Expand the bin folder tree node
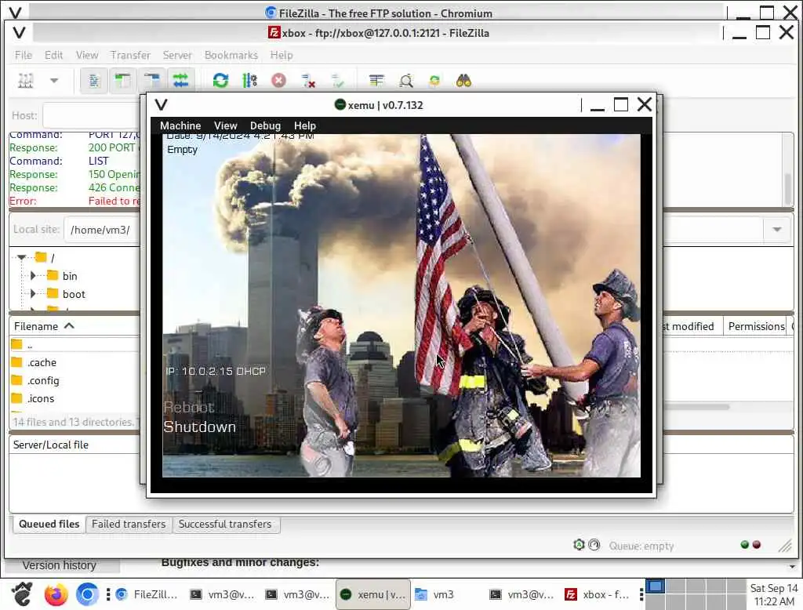The width and height of the screenshot is (803, 610). (x=33, y=275)
